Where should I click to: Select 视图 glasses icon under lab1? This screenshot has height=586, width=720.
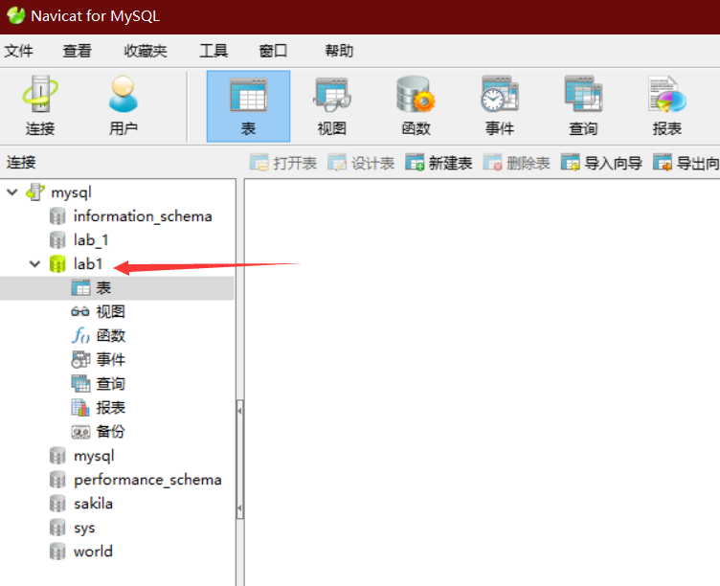point(80,312)
